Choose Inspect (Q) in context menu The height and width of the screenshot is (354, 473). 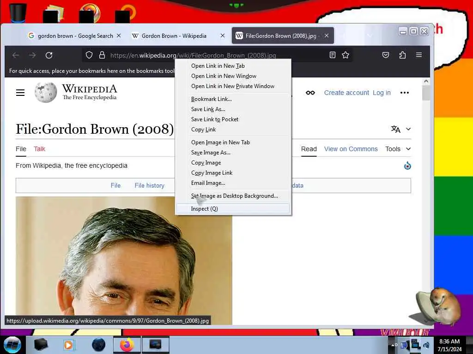tap(233, 209)
